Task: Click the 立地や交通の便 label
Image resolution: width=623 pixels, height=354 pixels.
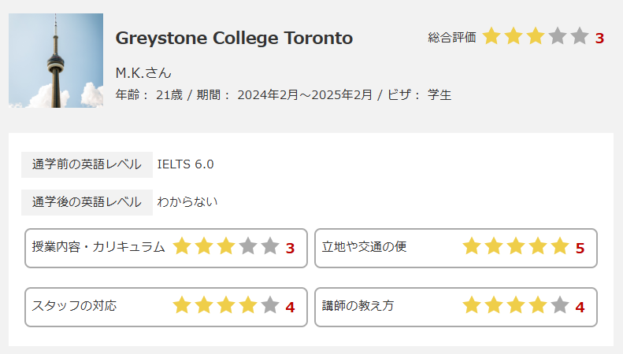Action: (365, 246)
